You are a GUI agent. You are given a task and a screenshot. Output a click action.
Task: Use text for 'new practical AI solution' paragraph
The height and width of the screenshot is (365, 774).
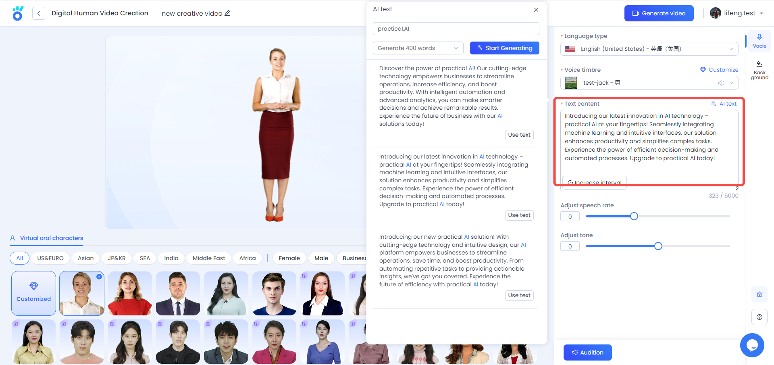519,296
